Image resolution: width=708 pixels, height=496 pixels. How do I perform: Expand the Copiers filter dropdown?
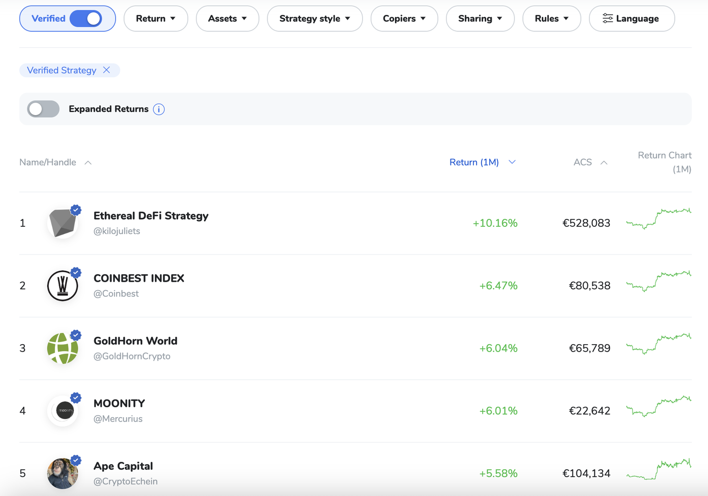pos(404,19)
